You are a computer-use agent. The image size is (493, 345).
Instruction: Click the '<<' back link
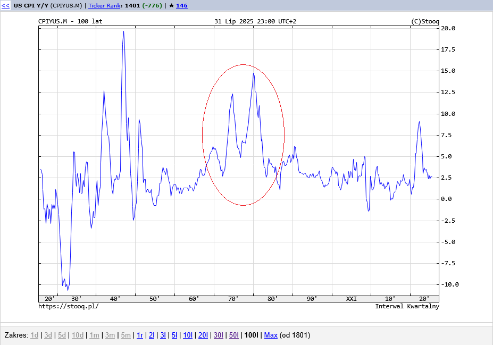pos(6,6)
